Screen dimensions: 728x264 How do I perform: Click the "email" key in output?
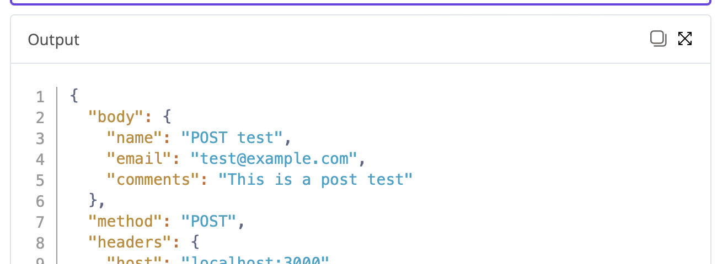139,158
